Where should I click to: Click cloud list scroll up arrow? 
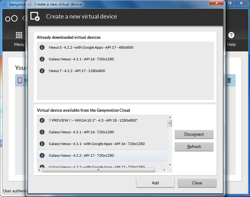(x=170, y=117)
